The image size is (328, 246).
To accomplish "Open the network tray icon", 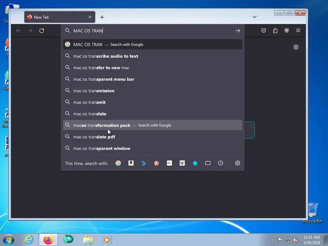I will [288, 240].
